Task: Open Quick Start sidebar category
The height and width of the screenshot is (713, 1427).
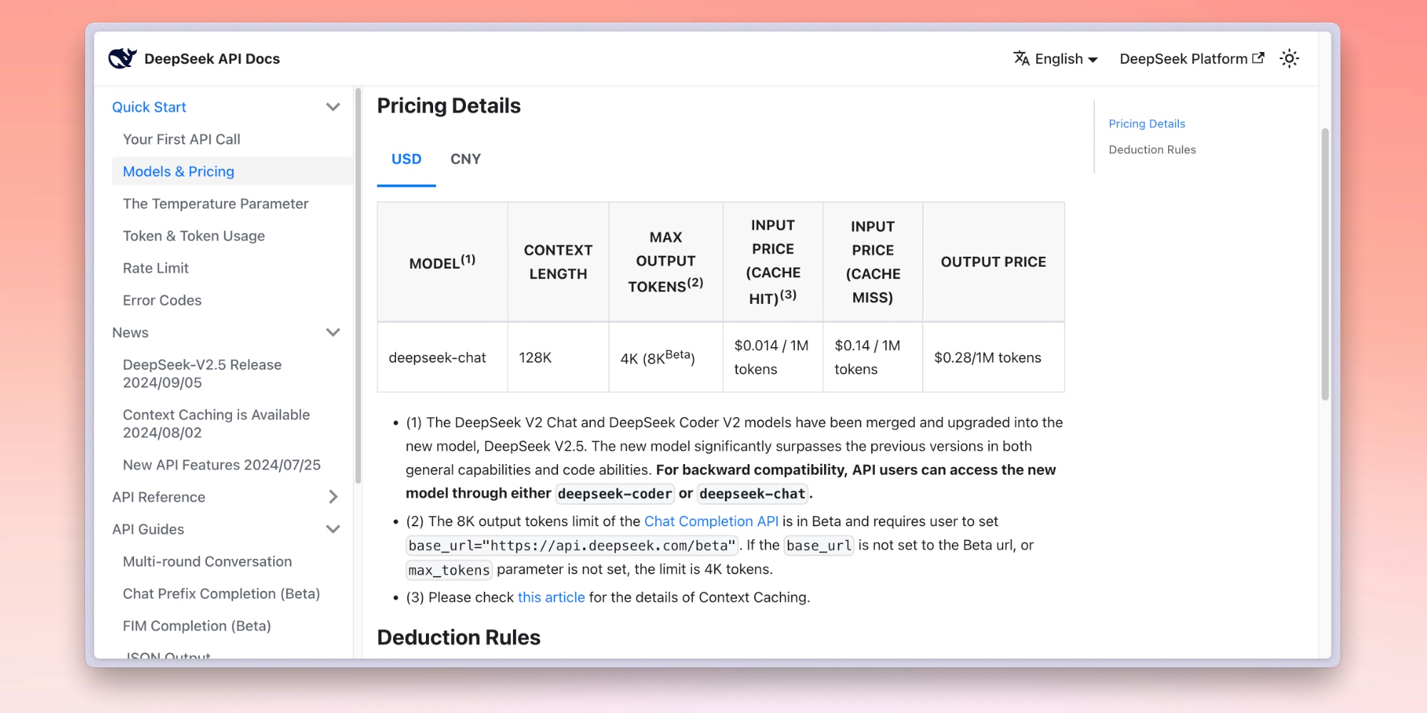Action: pyautogui.click(x=149, y=107)
